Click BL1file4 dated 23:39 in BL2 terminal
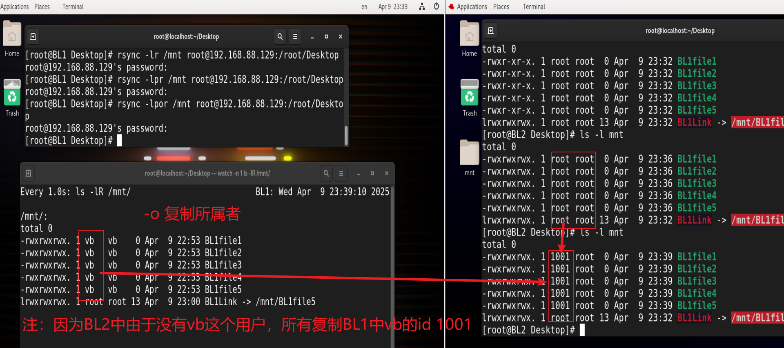The height and width of the screenshot is (348, 784). pyautogui.click(x=697, y=294)
